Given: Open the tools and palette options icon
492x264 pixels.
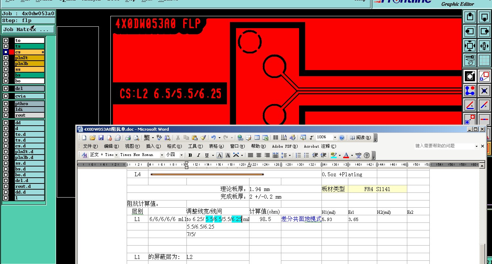Looking at the screenshot, I should coord(470,61).
